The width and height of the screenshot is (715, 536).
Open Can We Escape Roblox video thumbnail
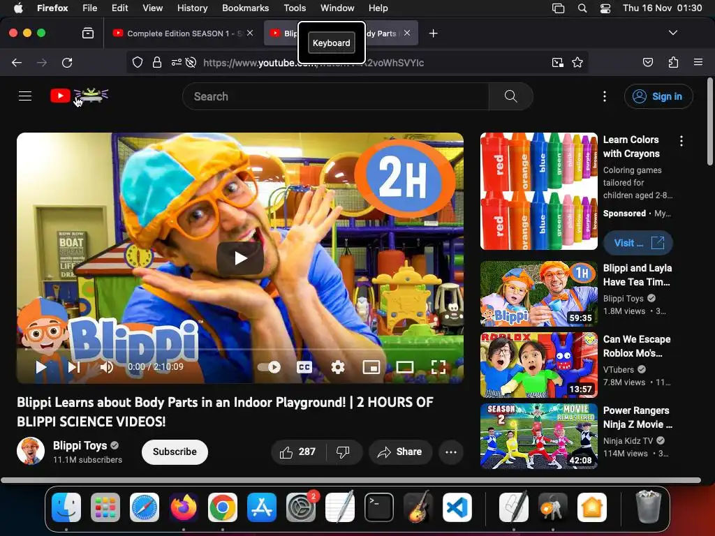click(x=539, y=364)
